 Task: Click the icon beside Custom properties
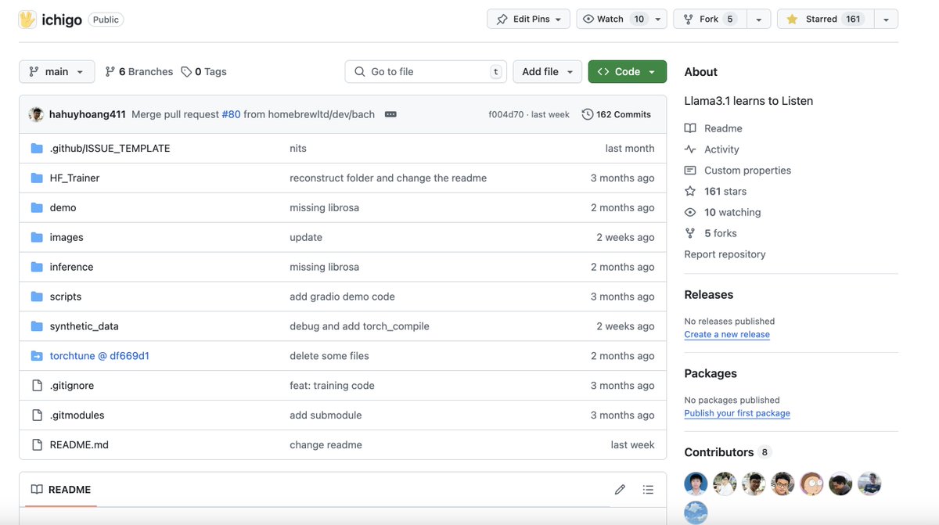690,171
